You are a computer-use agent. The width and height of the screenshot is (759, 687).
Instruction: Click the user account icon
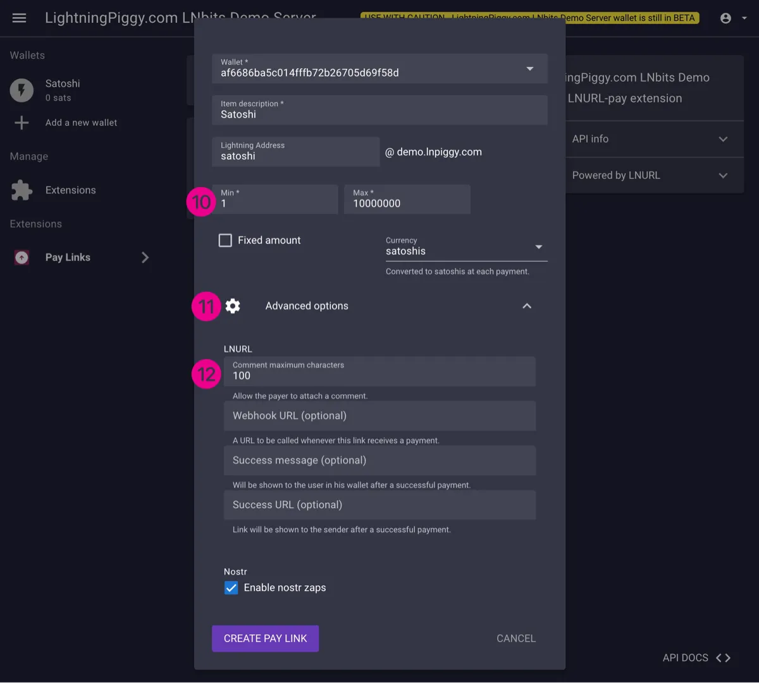pyautogui.click(x=725, y=18)
